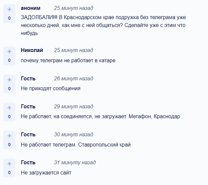Click the vote count on 'Не загружается сайт'

(x=9, y=173)
